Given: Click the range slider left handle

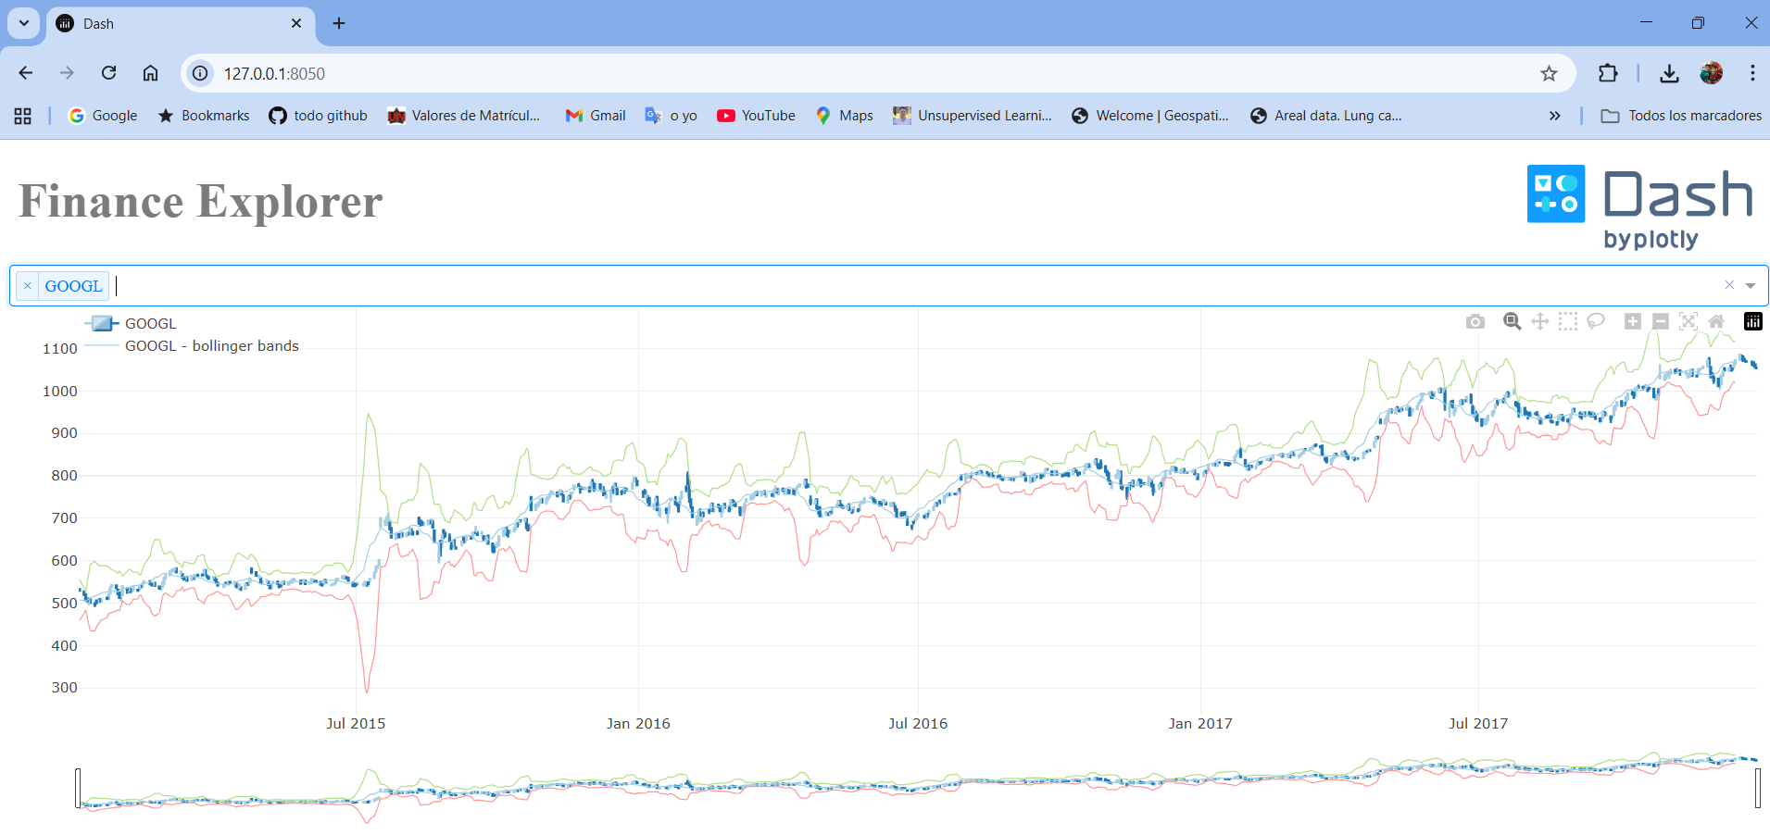Looking at the screenshot, I should [78, 788].
